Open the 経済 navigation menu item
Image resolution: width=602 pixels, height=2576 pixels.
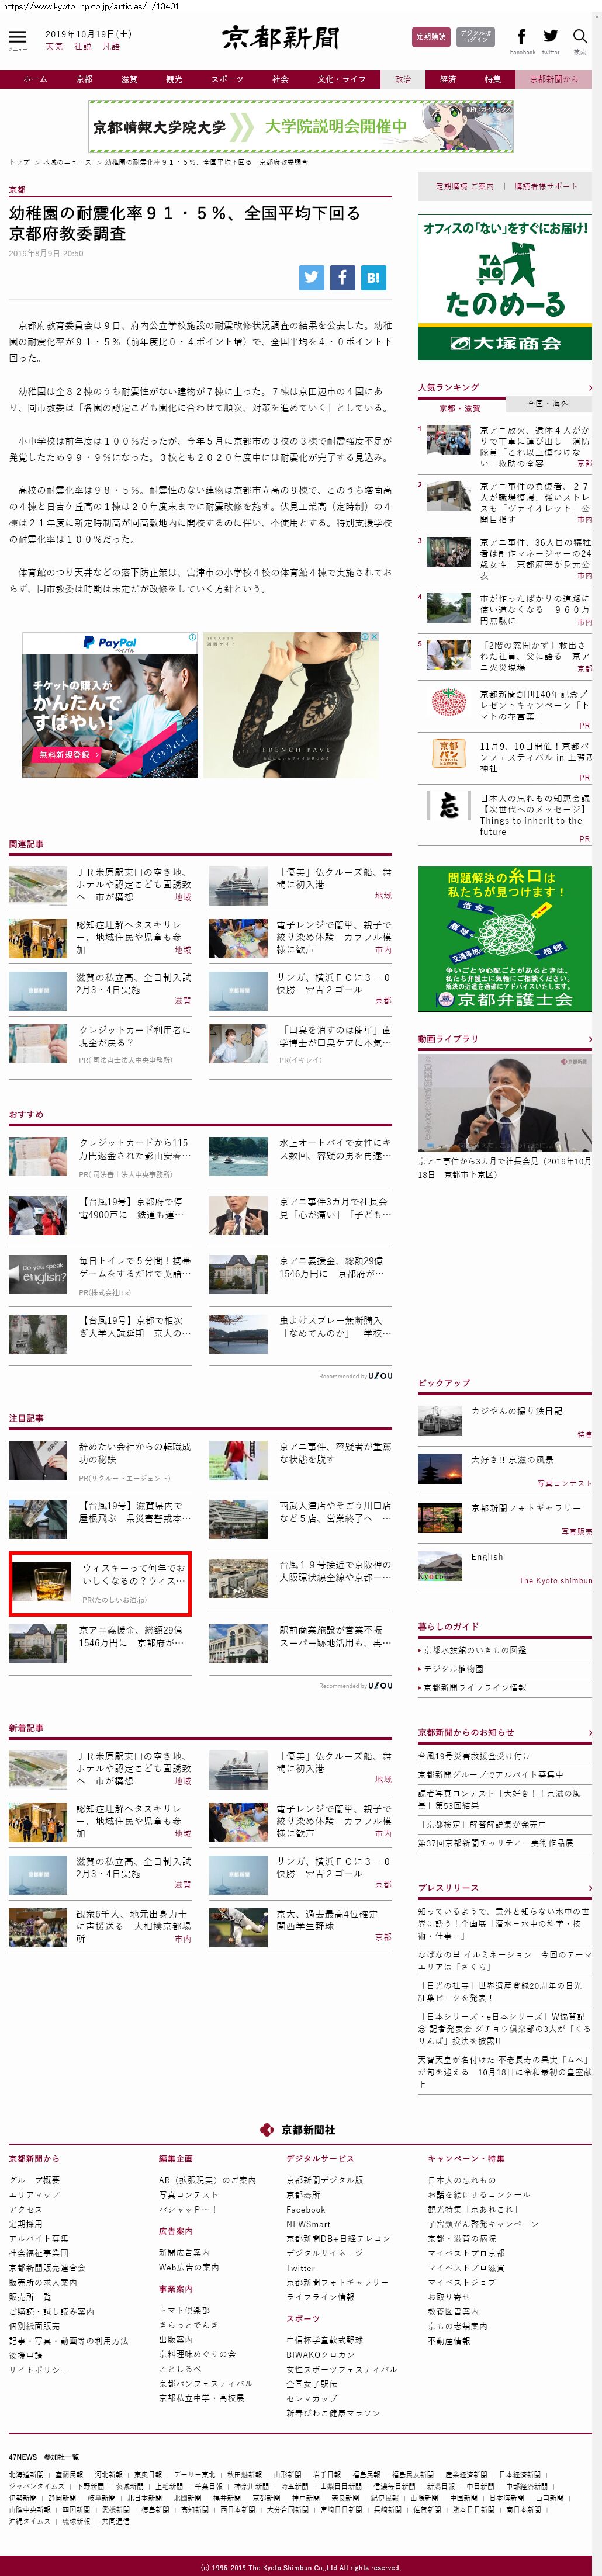[448, 79]
